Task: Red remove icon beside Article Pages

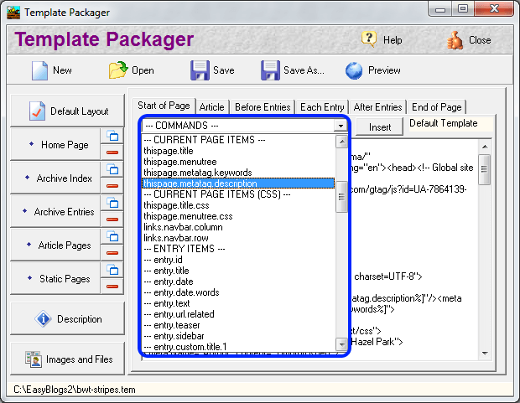Action: (x=112, y=252)
